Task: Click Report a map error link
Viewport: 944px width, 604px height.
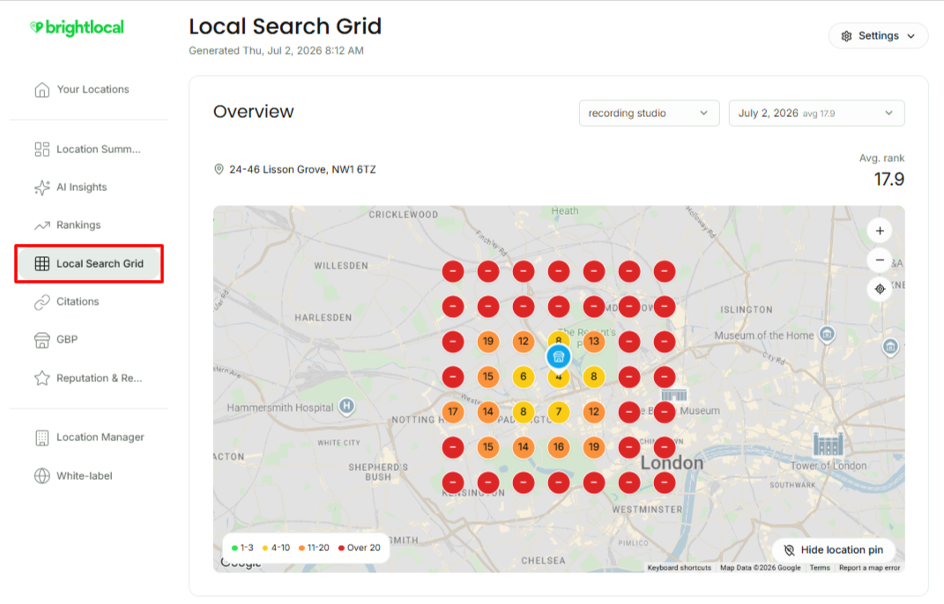Action: click(869, 568)
